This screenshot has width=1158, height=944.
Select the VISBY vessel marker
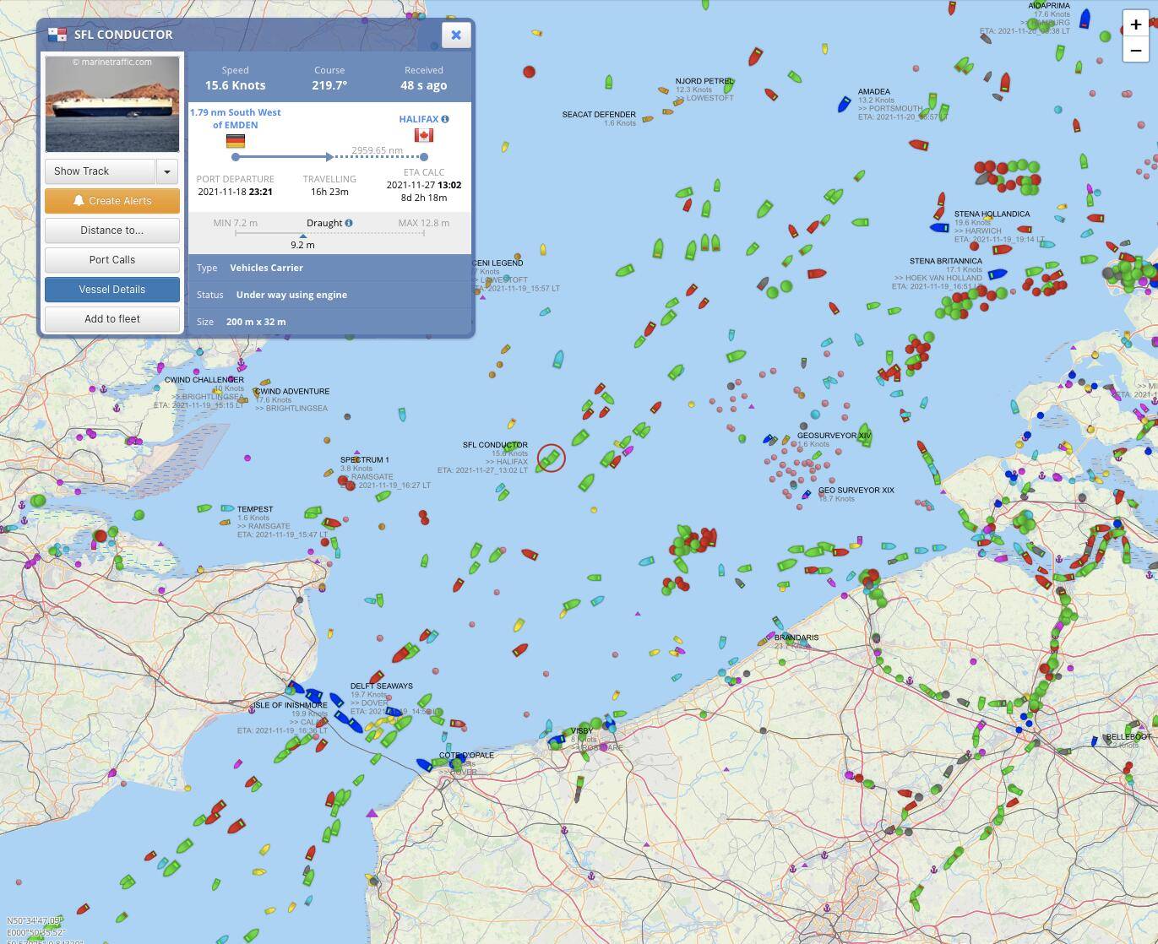556,741
